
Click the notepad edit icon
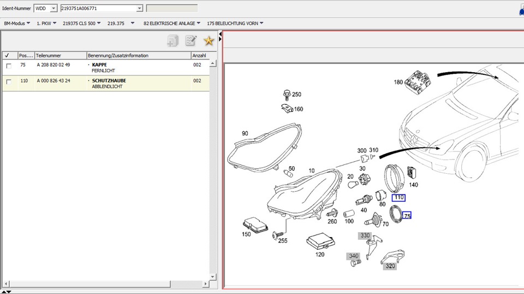tap(190, 40)
